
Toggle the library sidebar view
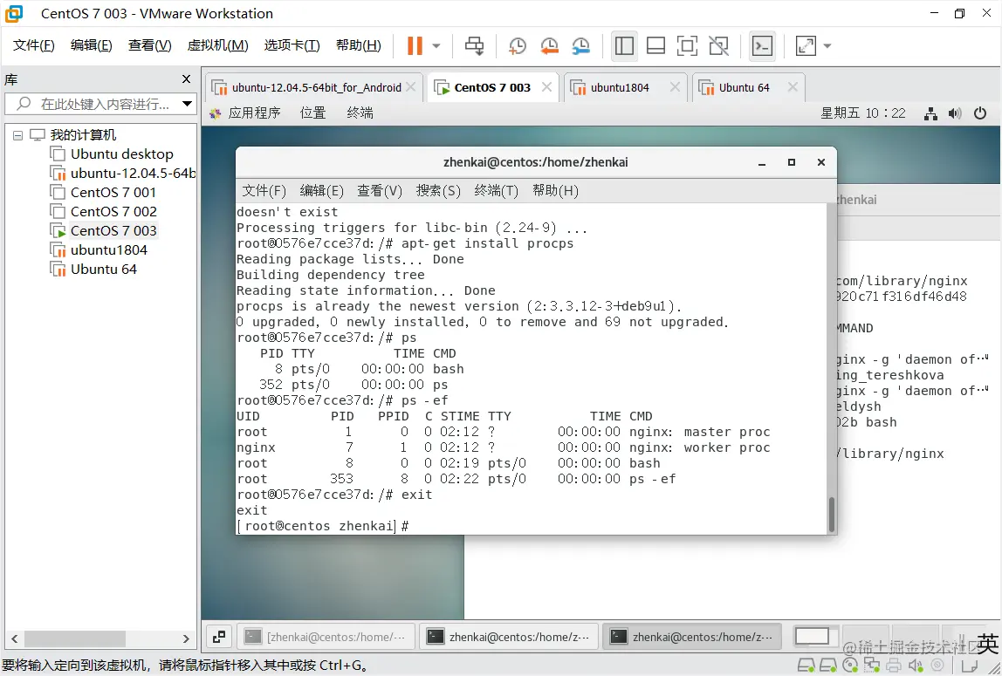pos(624,45)
